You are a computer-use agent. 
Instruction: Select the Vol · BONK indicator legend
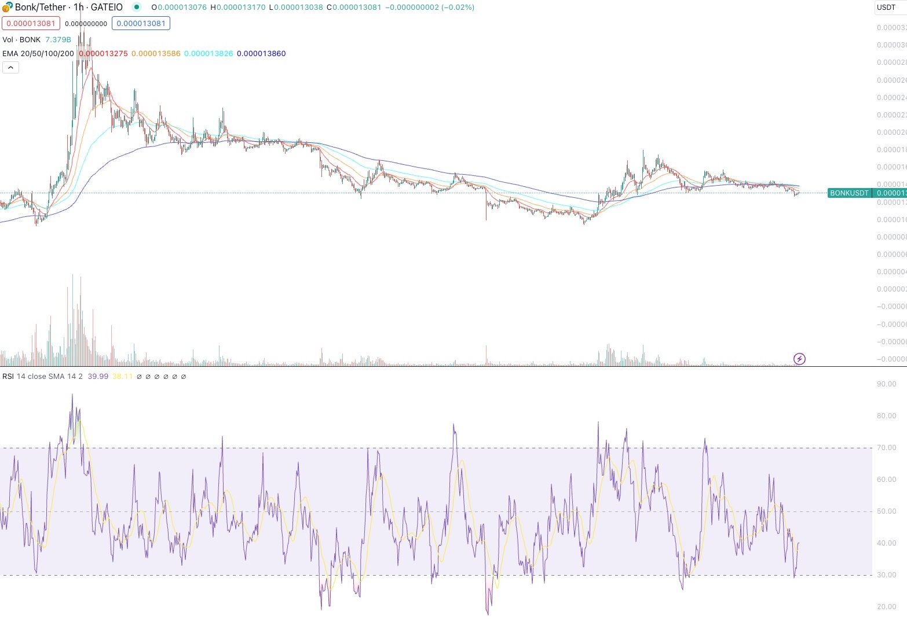click(21, 39)
